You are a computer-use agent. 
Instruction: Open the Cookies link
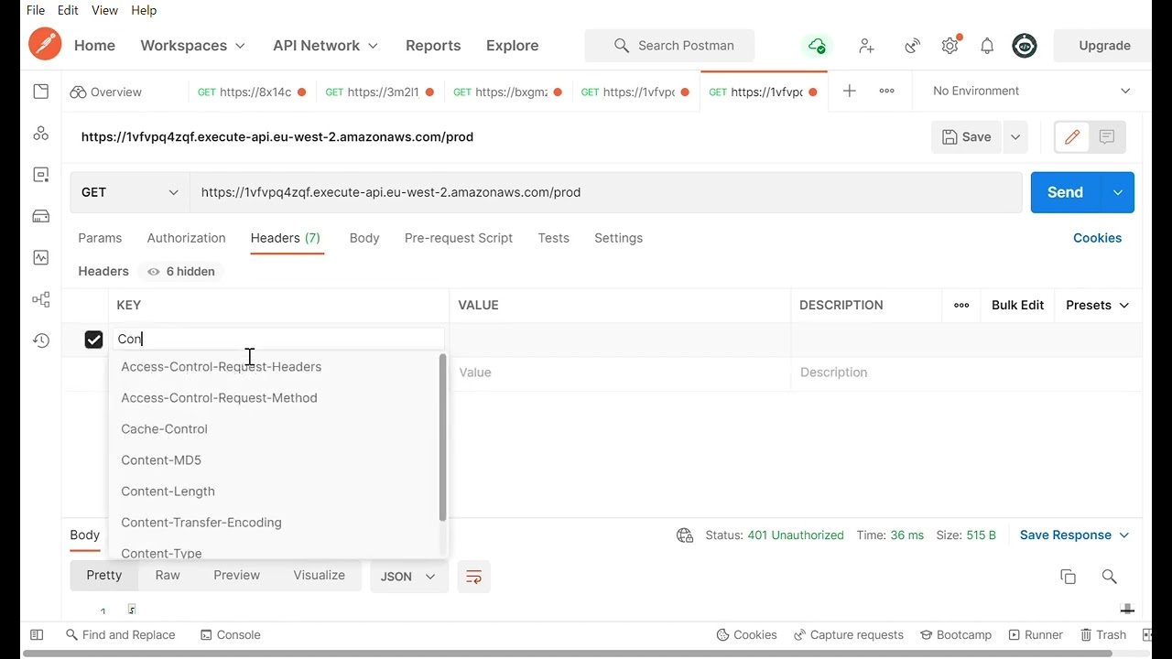click(1097, 238)
